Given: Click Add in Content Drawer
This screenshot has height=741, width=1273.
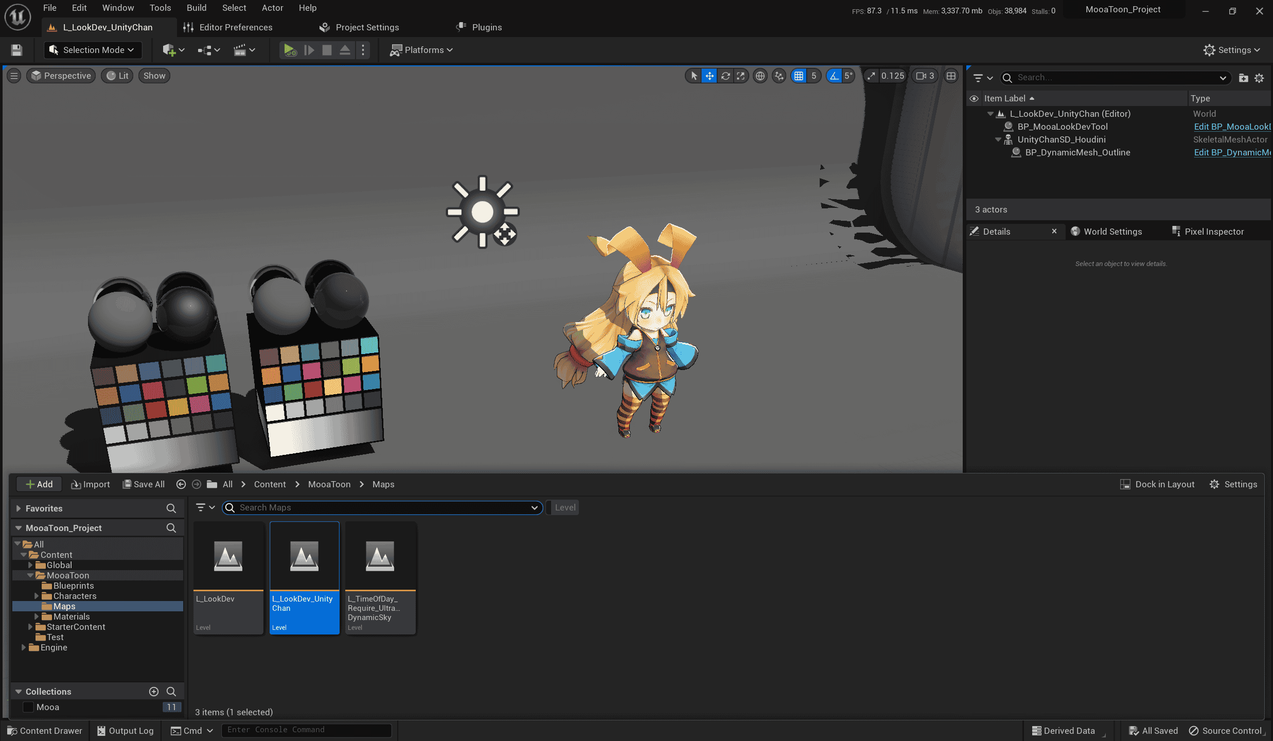Looking at the screenshot, I should (39, 484).
